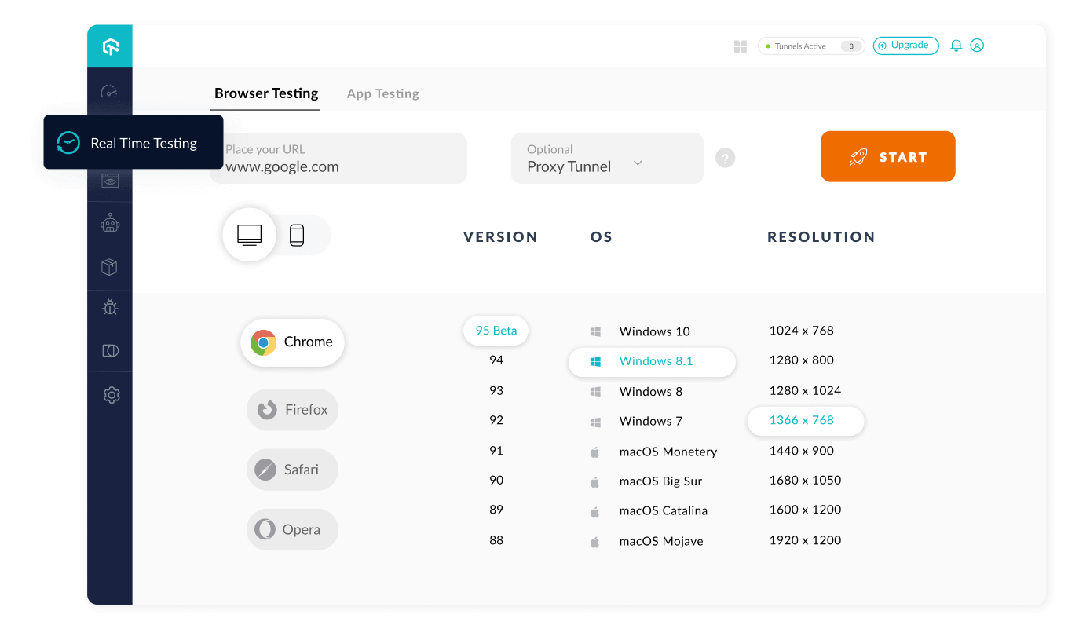Viewport: 1090px width, 629px height.
Task: Open the Real Time Testing panel
Action: point(132,142)
